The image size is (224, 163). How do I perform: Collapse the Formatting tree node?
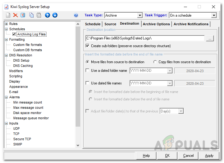pyautogui.click(x=6, y=39)
